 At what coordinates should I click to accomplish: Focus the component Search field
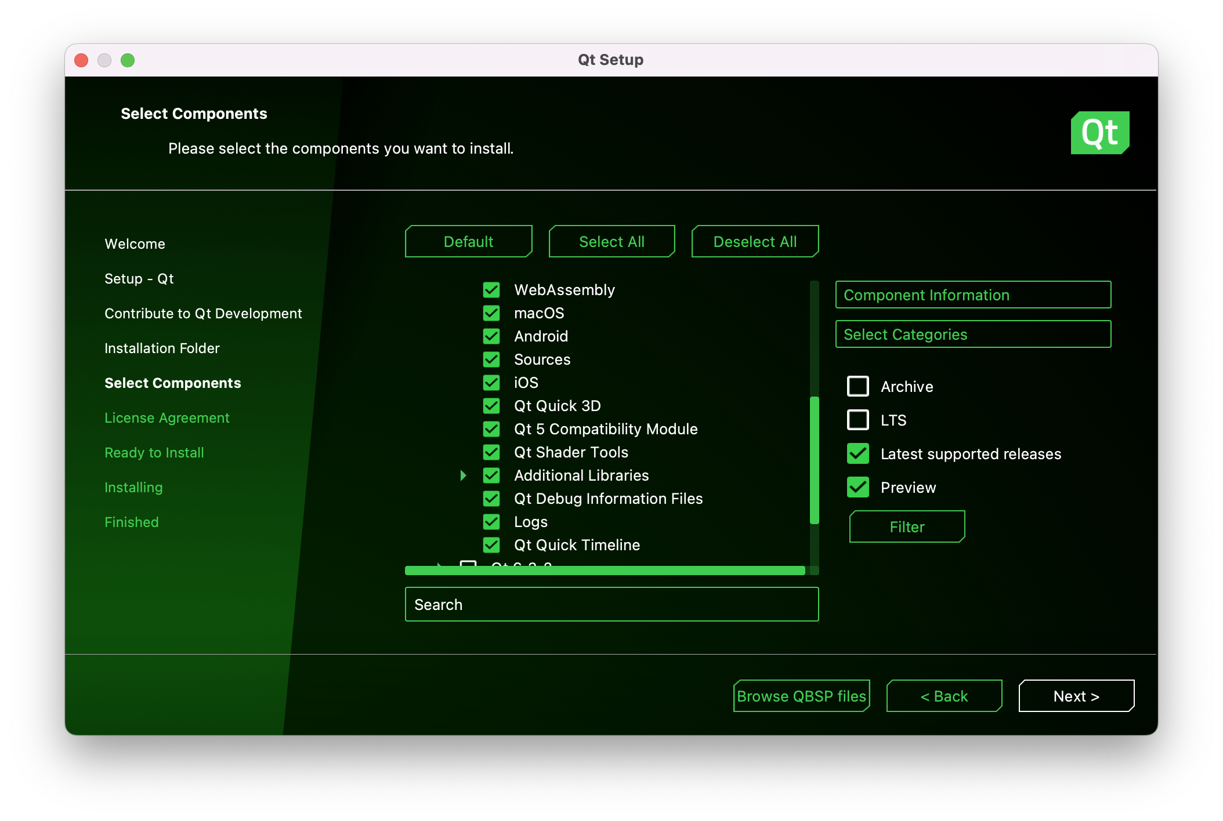pyautogui.click(x=611, y=605)
